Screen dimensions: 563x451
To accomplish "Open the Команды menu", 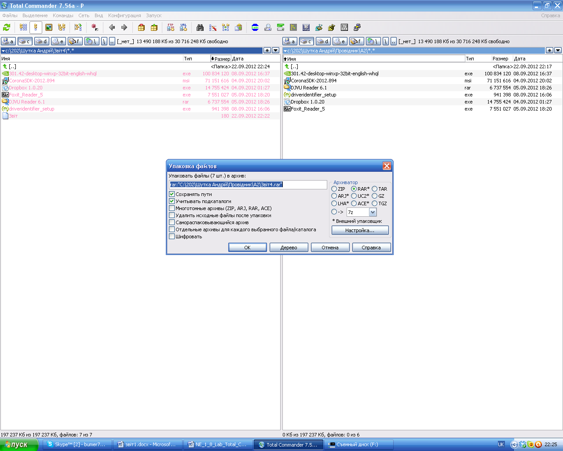I will point(63,15).
